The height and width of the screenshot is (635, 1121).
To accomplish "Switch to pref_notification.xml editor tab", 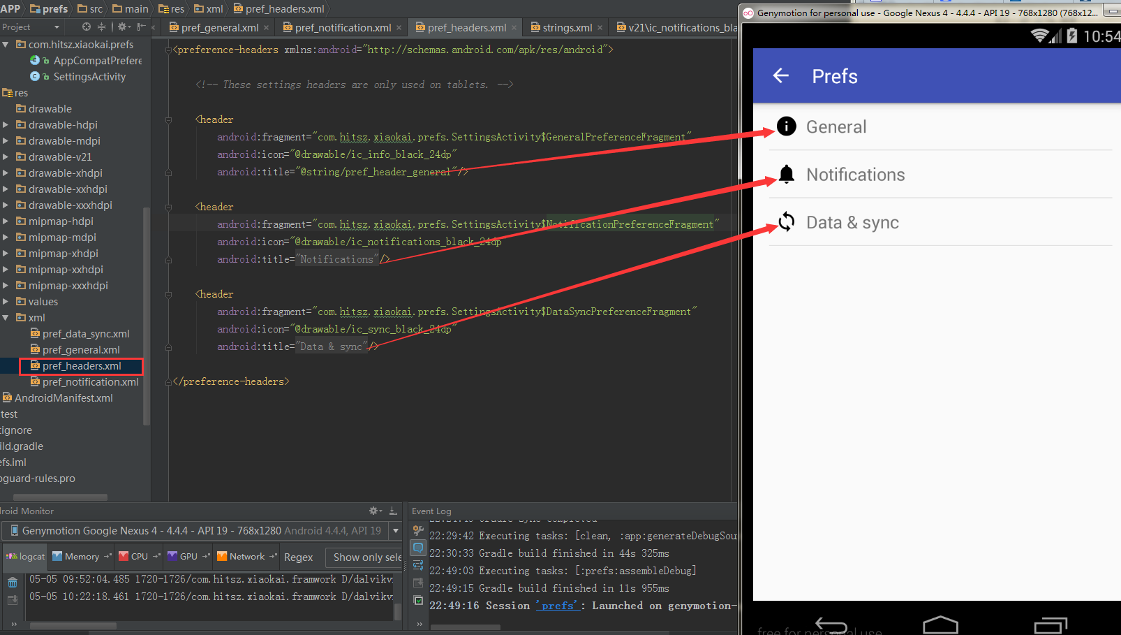I will [342, 28].
